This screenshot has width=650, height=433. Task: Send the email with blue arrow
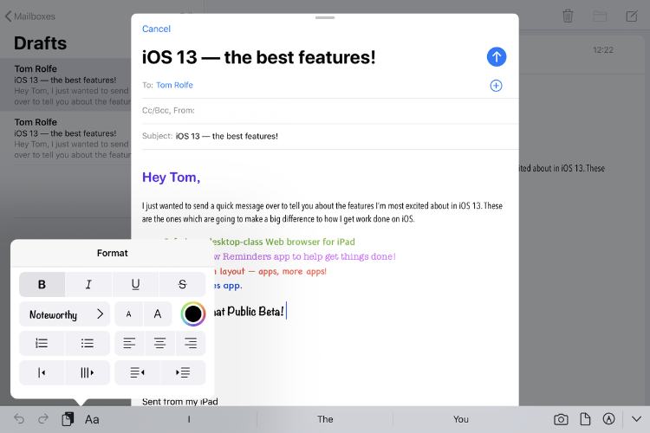[x=497, y=57]
